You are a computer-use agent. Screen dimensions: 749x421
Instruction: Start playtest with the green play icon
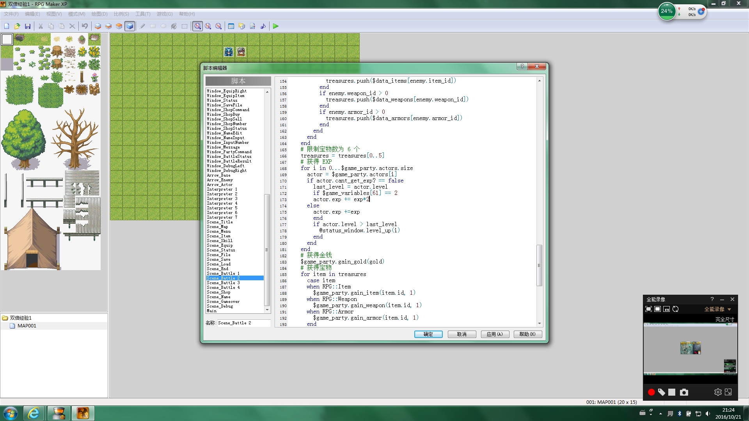click(276, 26)
